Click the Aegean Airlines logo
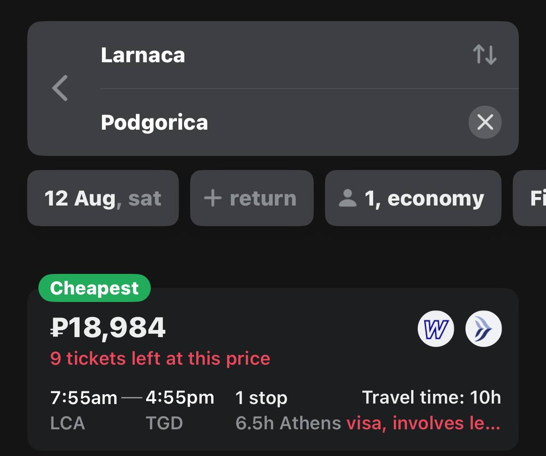Image resolution: width=546 pixels, height=456 pixels. (483, 329)
